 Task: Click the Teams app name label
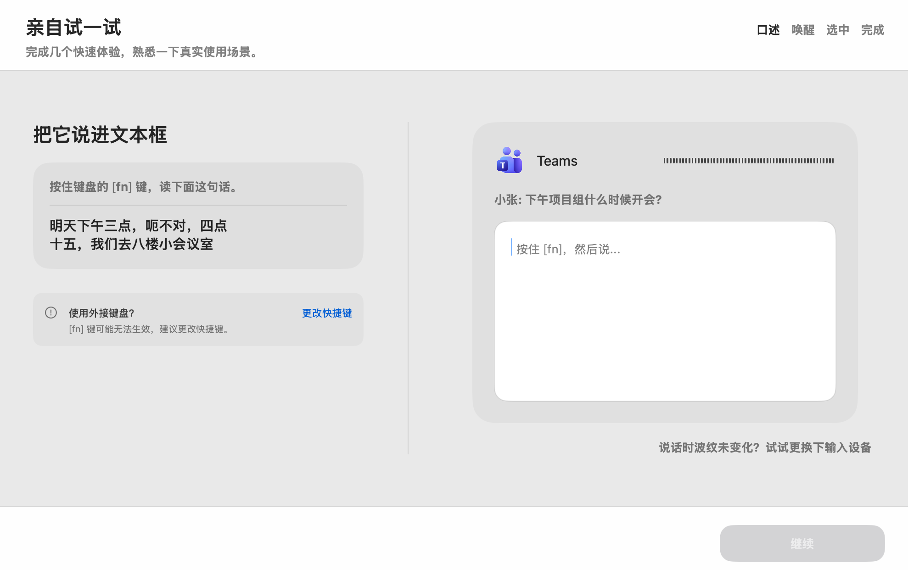point(557,161)
